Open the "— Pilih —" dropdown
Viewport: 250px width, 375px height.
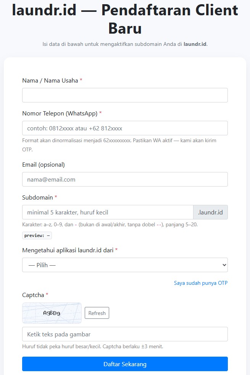[x=125, y=265]
